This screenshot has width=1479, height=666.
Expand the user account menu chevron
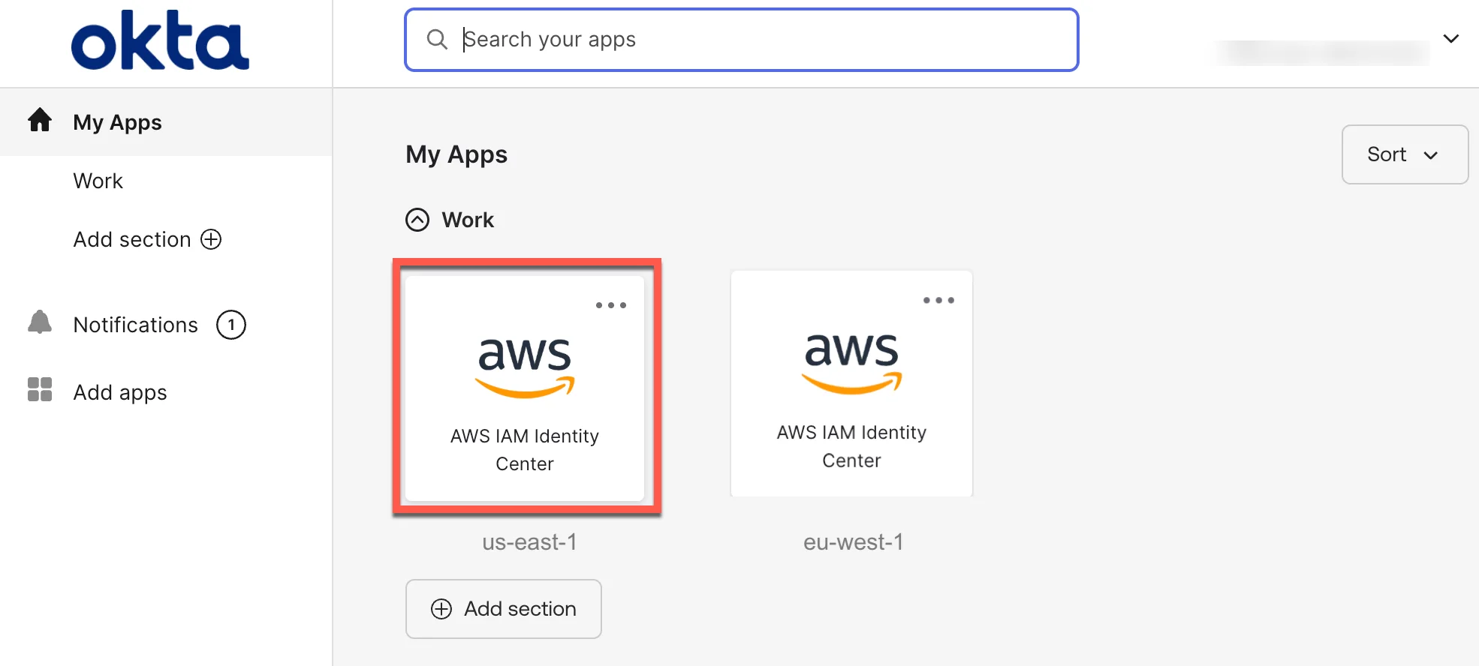[1451, 39]
